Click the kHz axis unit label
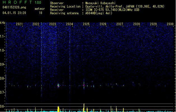Screen dimensions: 176x112 coord(3,23)
